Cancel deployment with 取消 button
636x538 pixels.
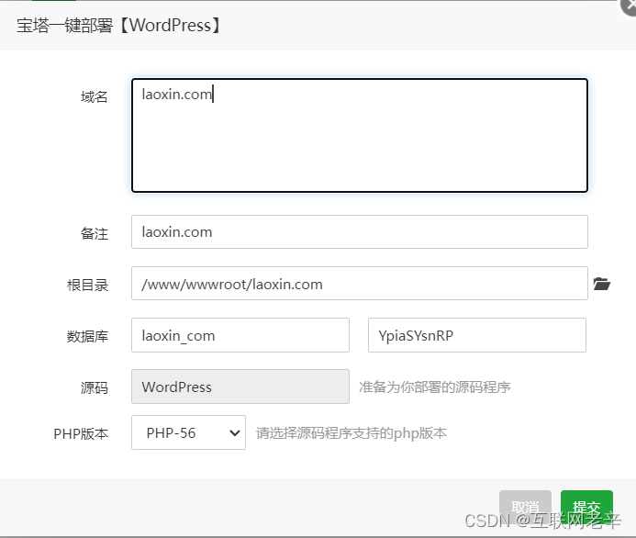pos(525,507)
